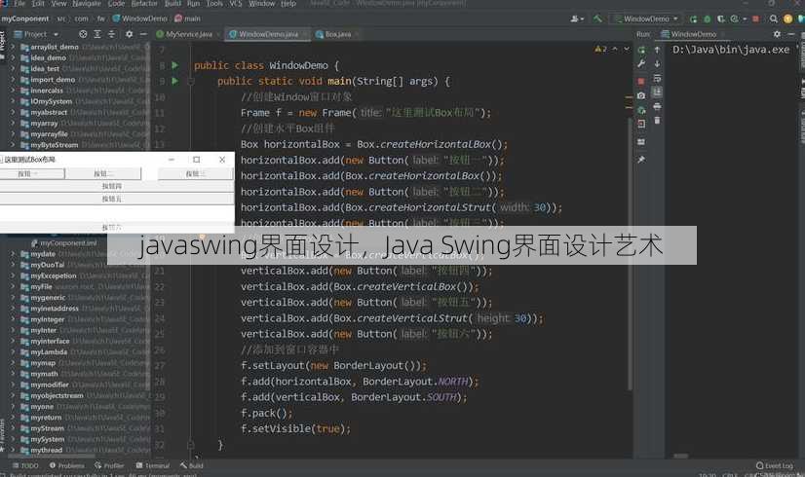Click the Print icon in Run panel
This screenshot has width=805, height=477.
tap(657, 107)
